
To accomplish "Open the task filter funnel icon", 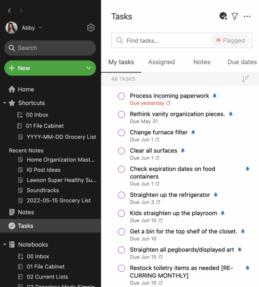I will point(235,16).
